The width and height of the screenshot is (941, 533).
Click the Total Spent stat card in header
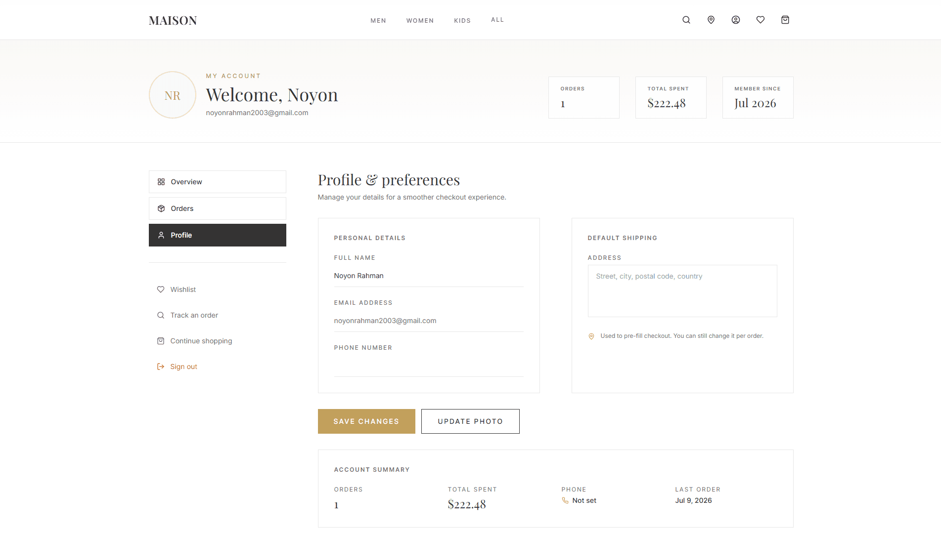click(671, 97)
